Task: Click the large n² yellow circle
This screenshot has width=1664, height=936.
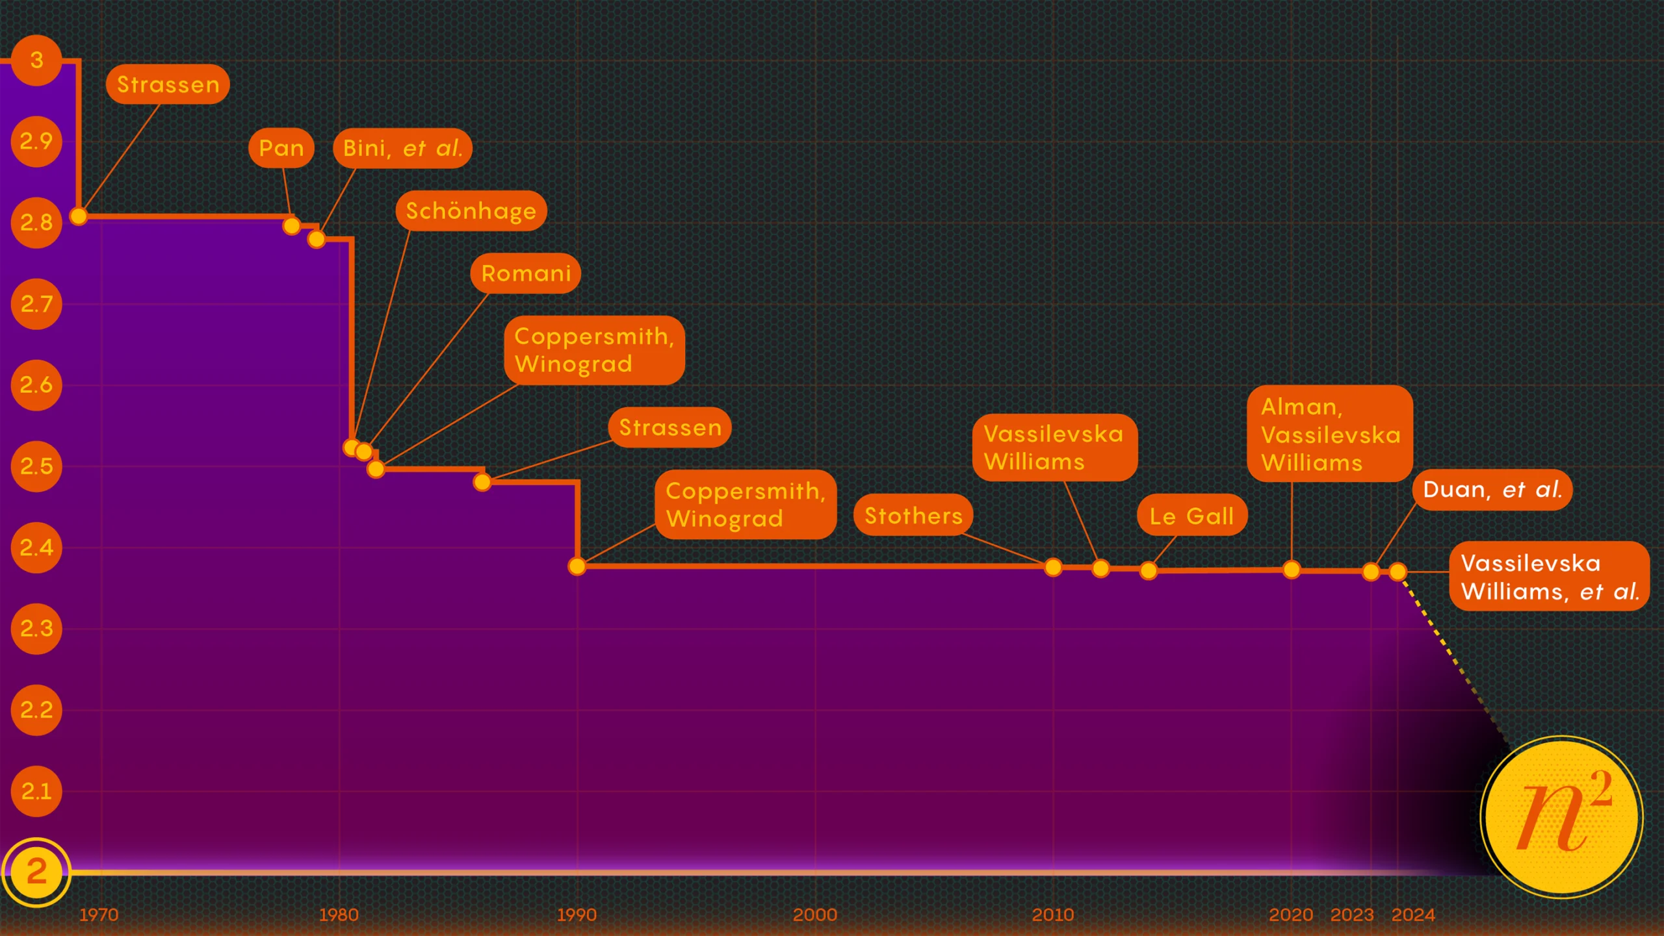Action: coord(1561,816)
